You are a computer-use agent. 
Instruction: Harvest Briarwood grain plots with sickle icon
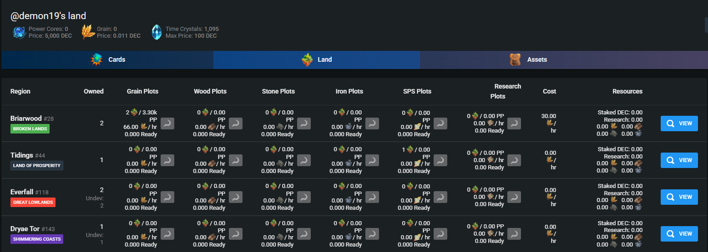(x=167, y=124)
